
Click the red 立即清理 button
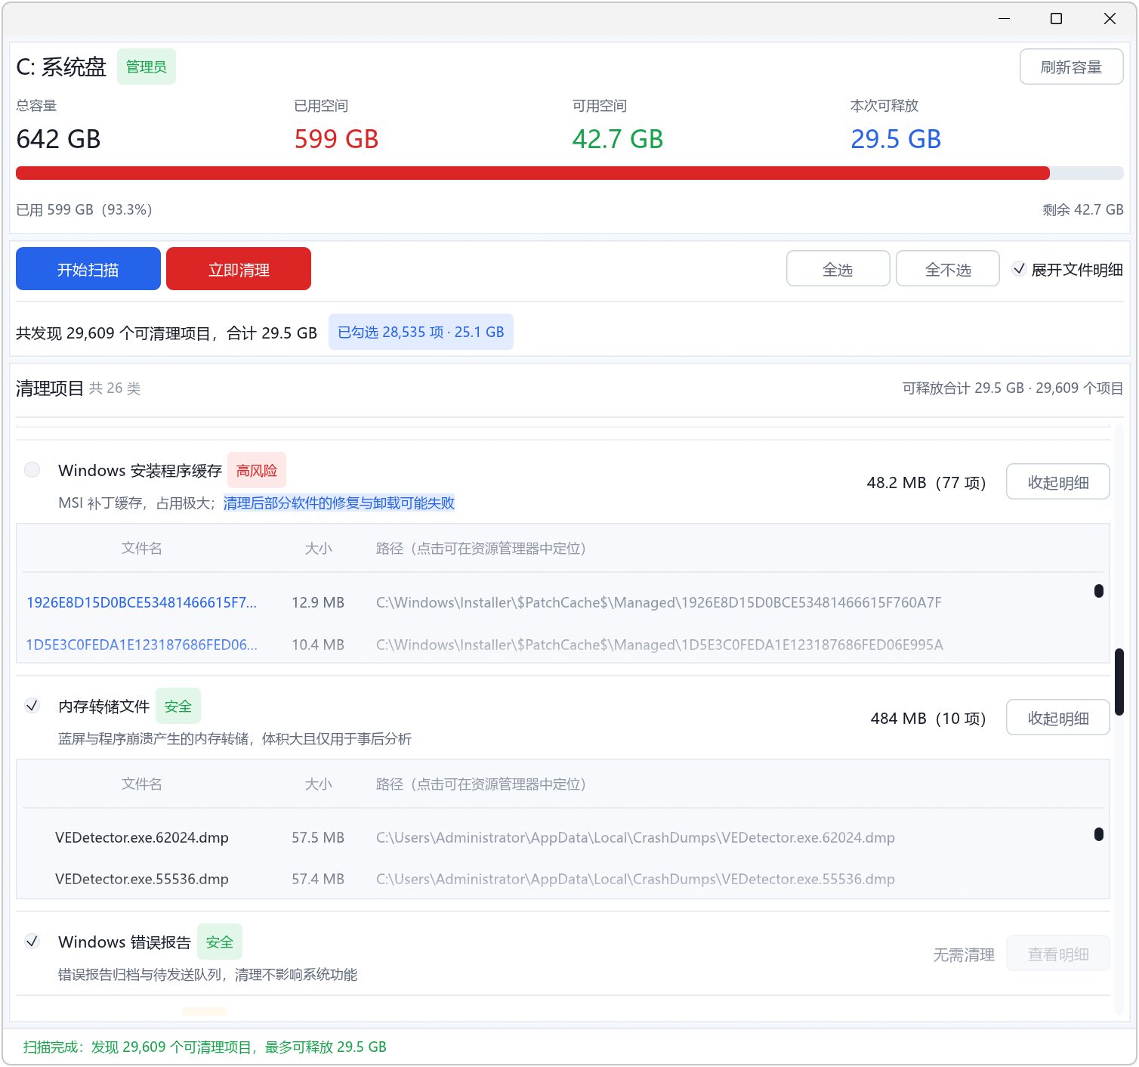239,269
